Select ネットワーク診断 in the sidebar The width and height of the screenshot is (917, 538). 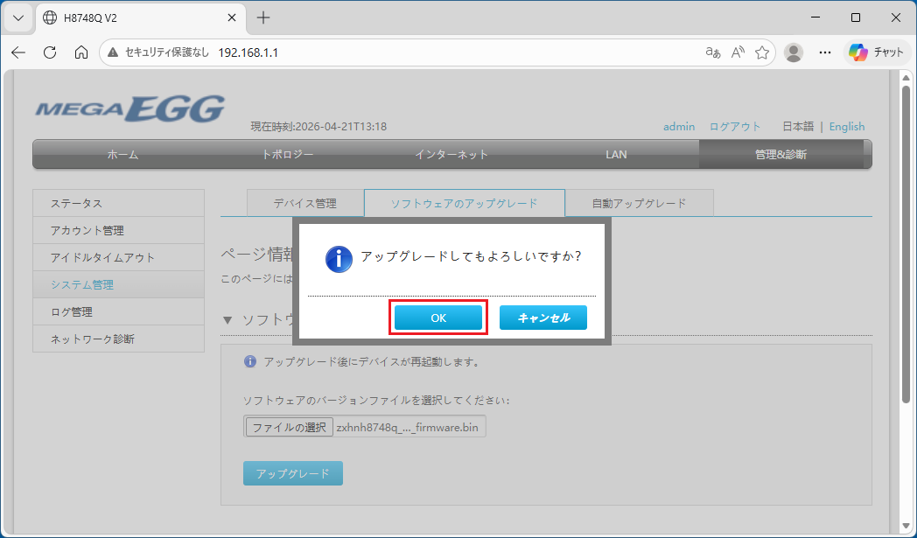click(119, 339)
